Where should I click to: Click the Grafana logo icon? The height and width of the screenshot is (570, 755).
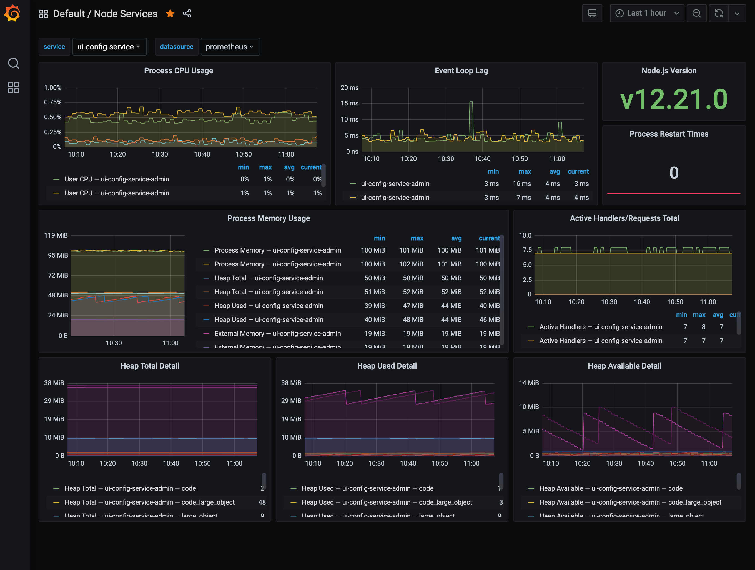(13, 13)
